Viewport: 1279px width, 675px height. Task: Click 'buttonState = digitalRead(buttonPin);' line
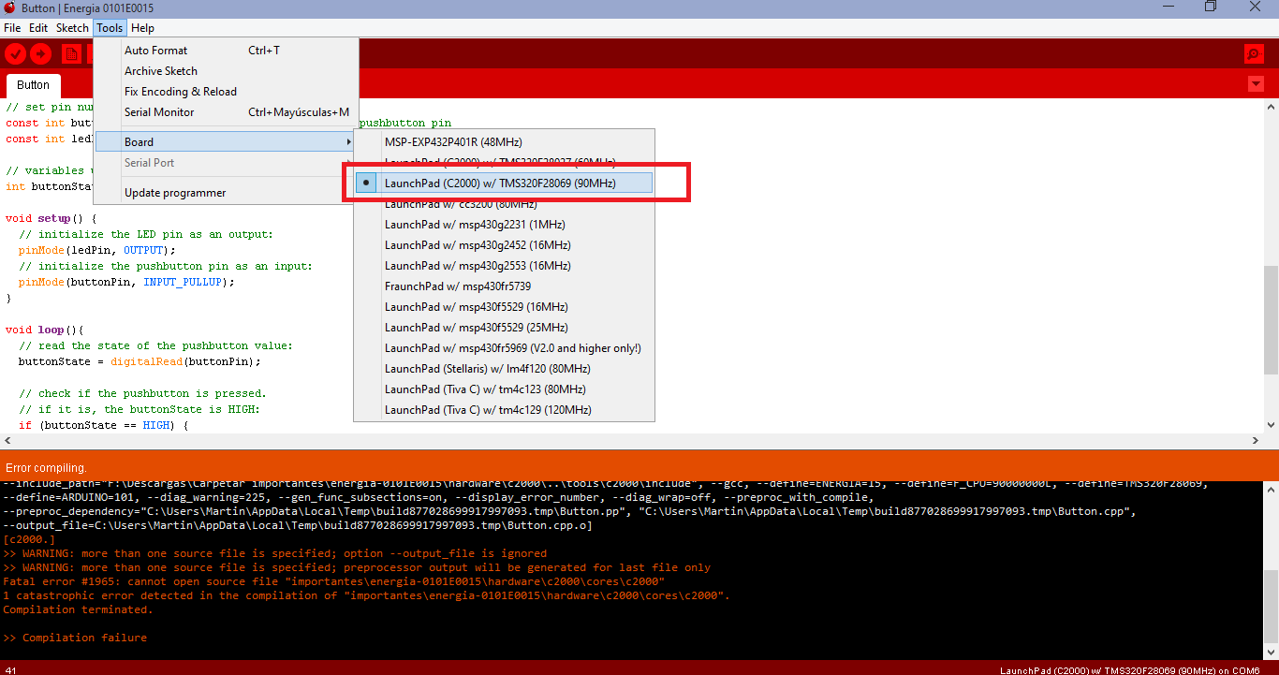[x=140, y=361]
